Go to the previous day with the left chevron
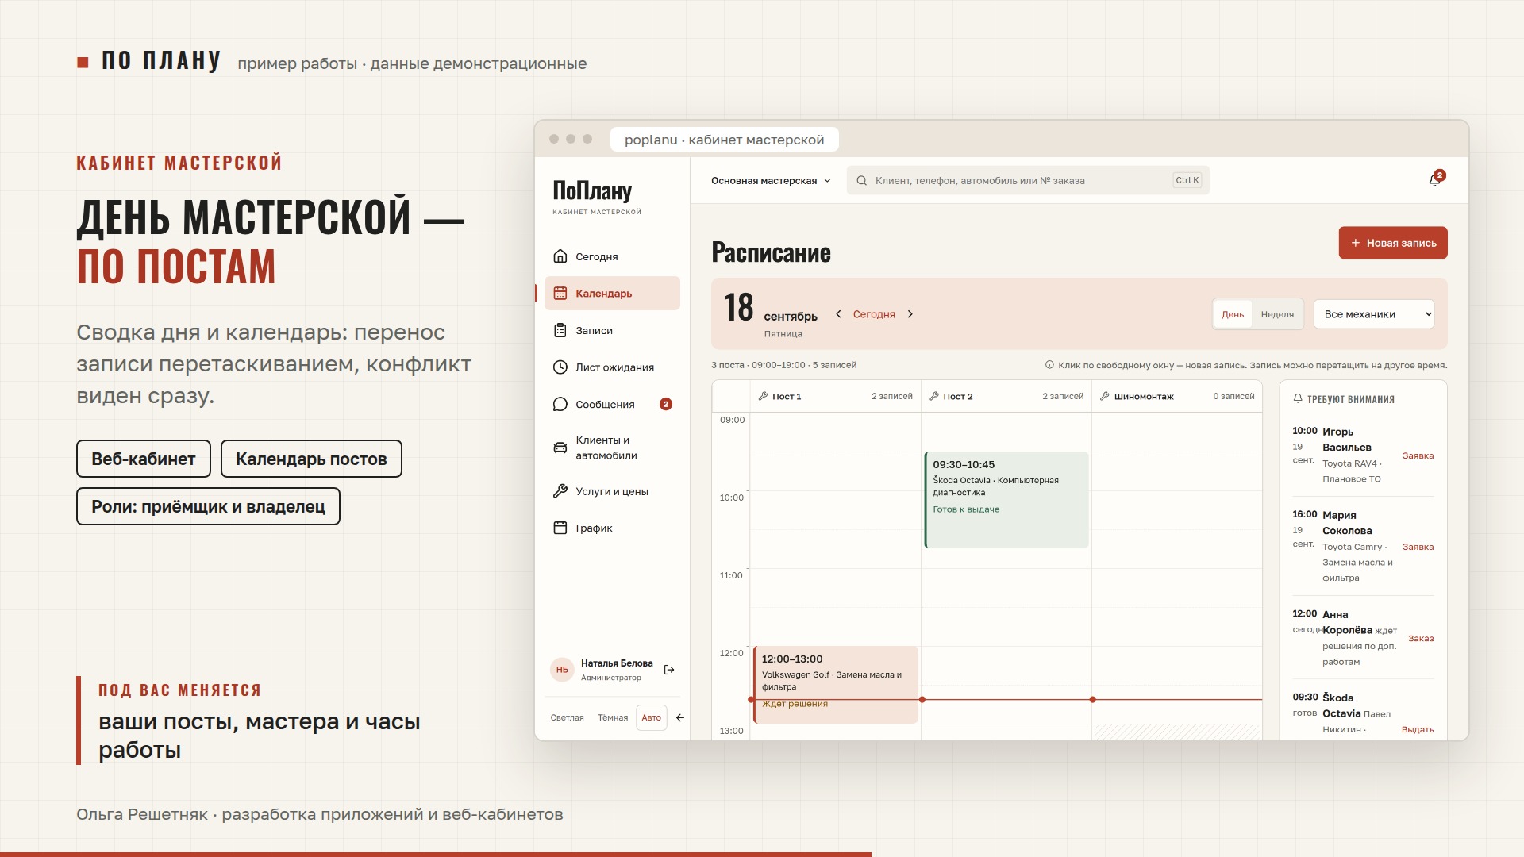This screenshot has width=1524, height=857. [x=838, y=314]
